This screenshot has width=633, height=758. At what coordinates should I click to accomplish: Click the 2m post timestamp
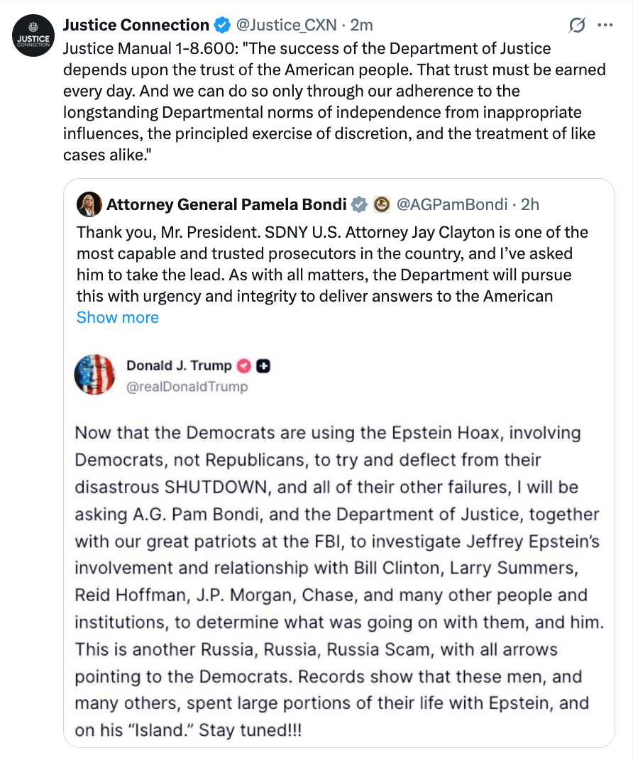362,26
